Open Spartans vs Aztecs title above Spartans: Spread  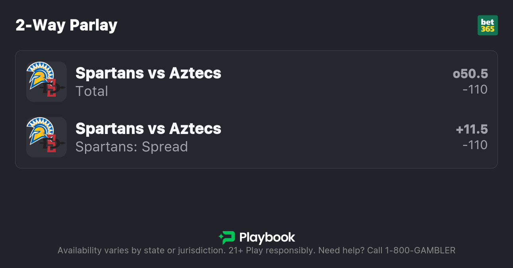148,128
